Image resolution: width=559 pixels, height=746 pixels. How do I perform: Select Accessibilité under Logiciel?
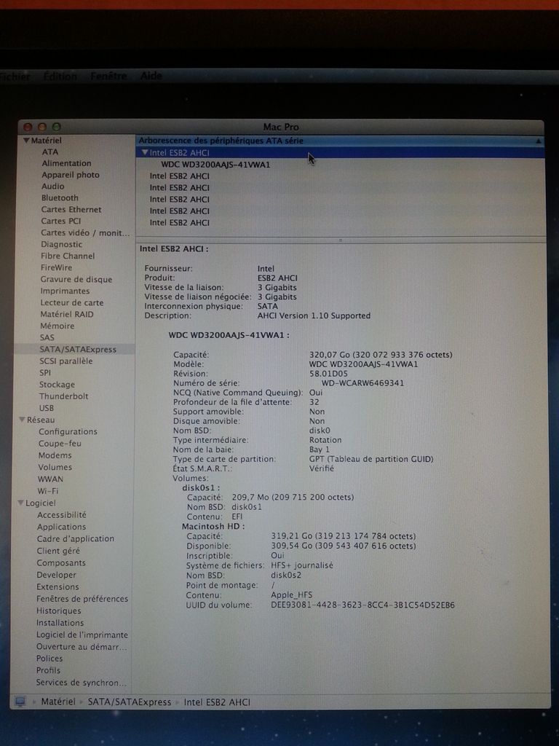62,515
